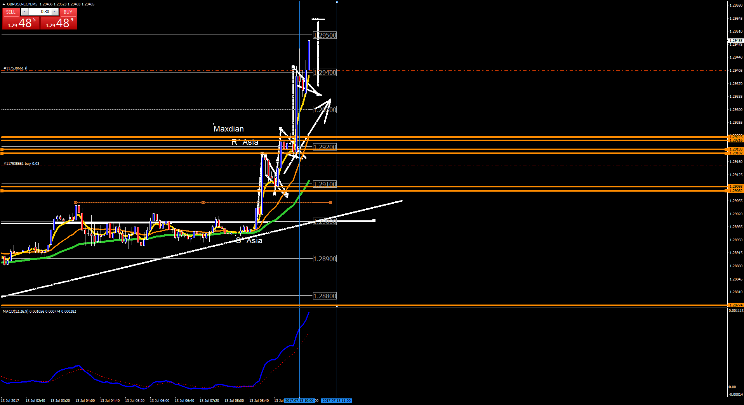The height and width of the screenshot is (405, 744).
Task: Decrease lot volume with down arrow
Action: click(x=24, y=12)
